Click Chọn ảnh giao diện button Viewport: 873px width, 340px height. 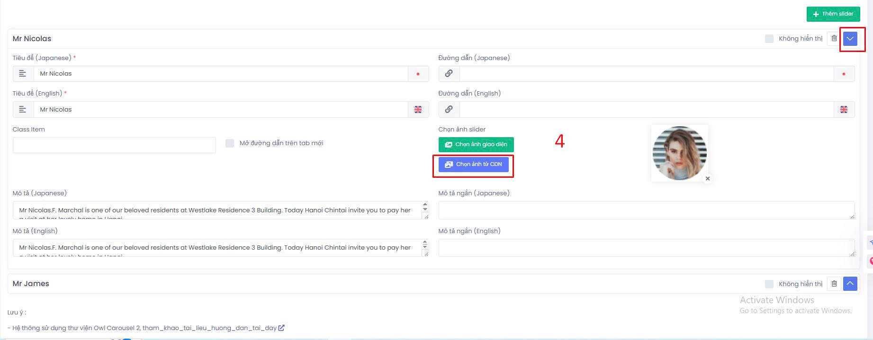click(x=476, y=144)
